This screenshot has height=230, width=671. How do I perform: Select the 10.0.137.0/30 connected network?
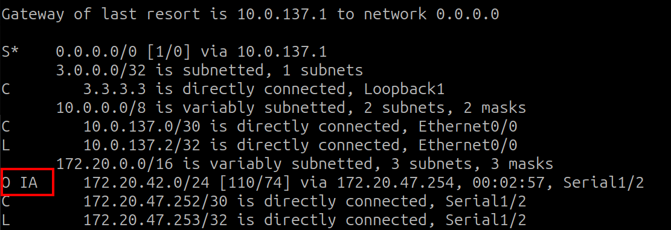[142, 127]
